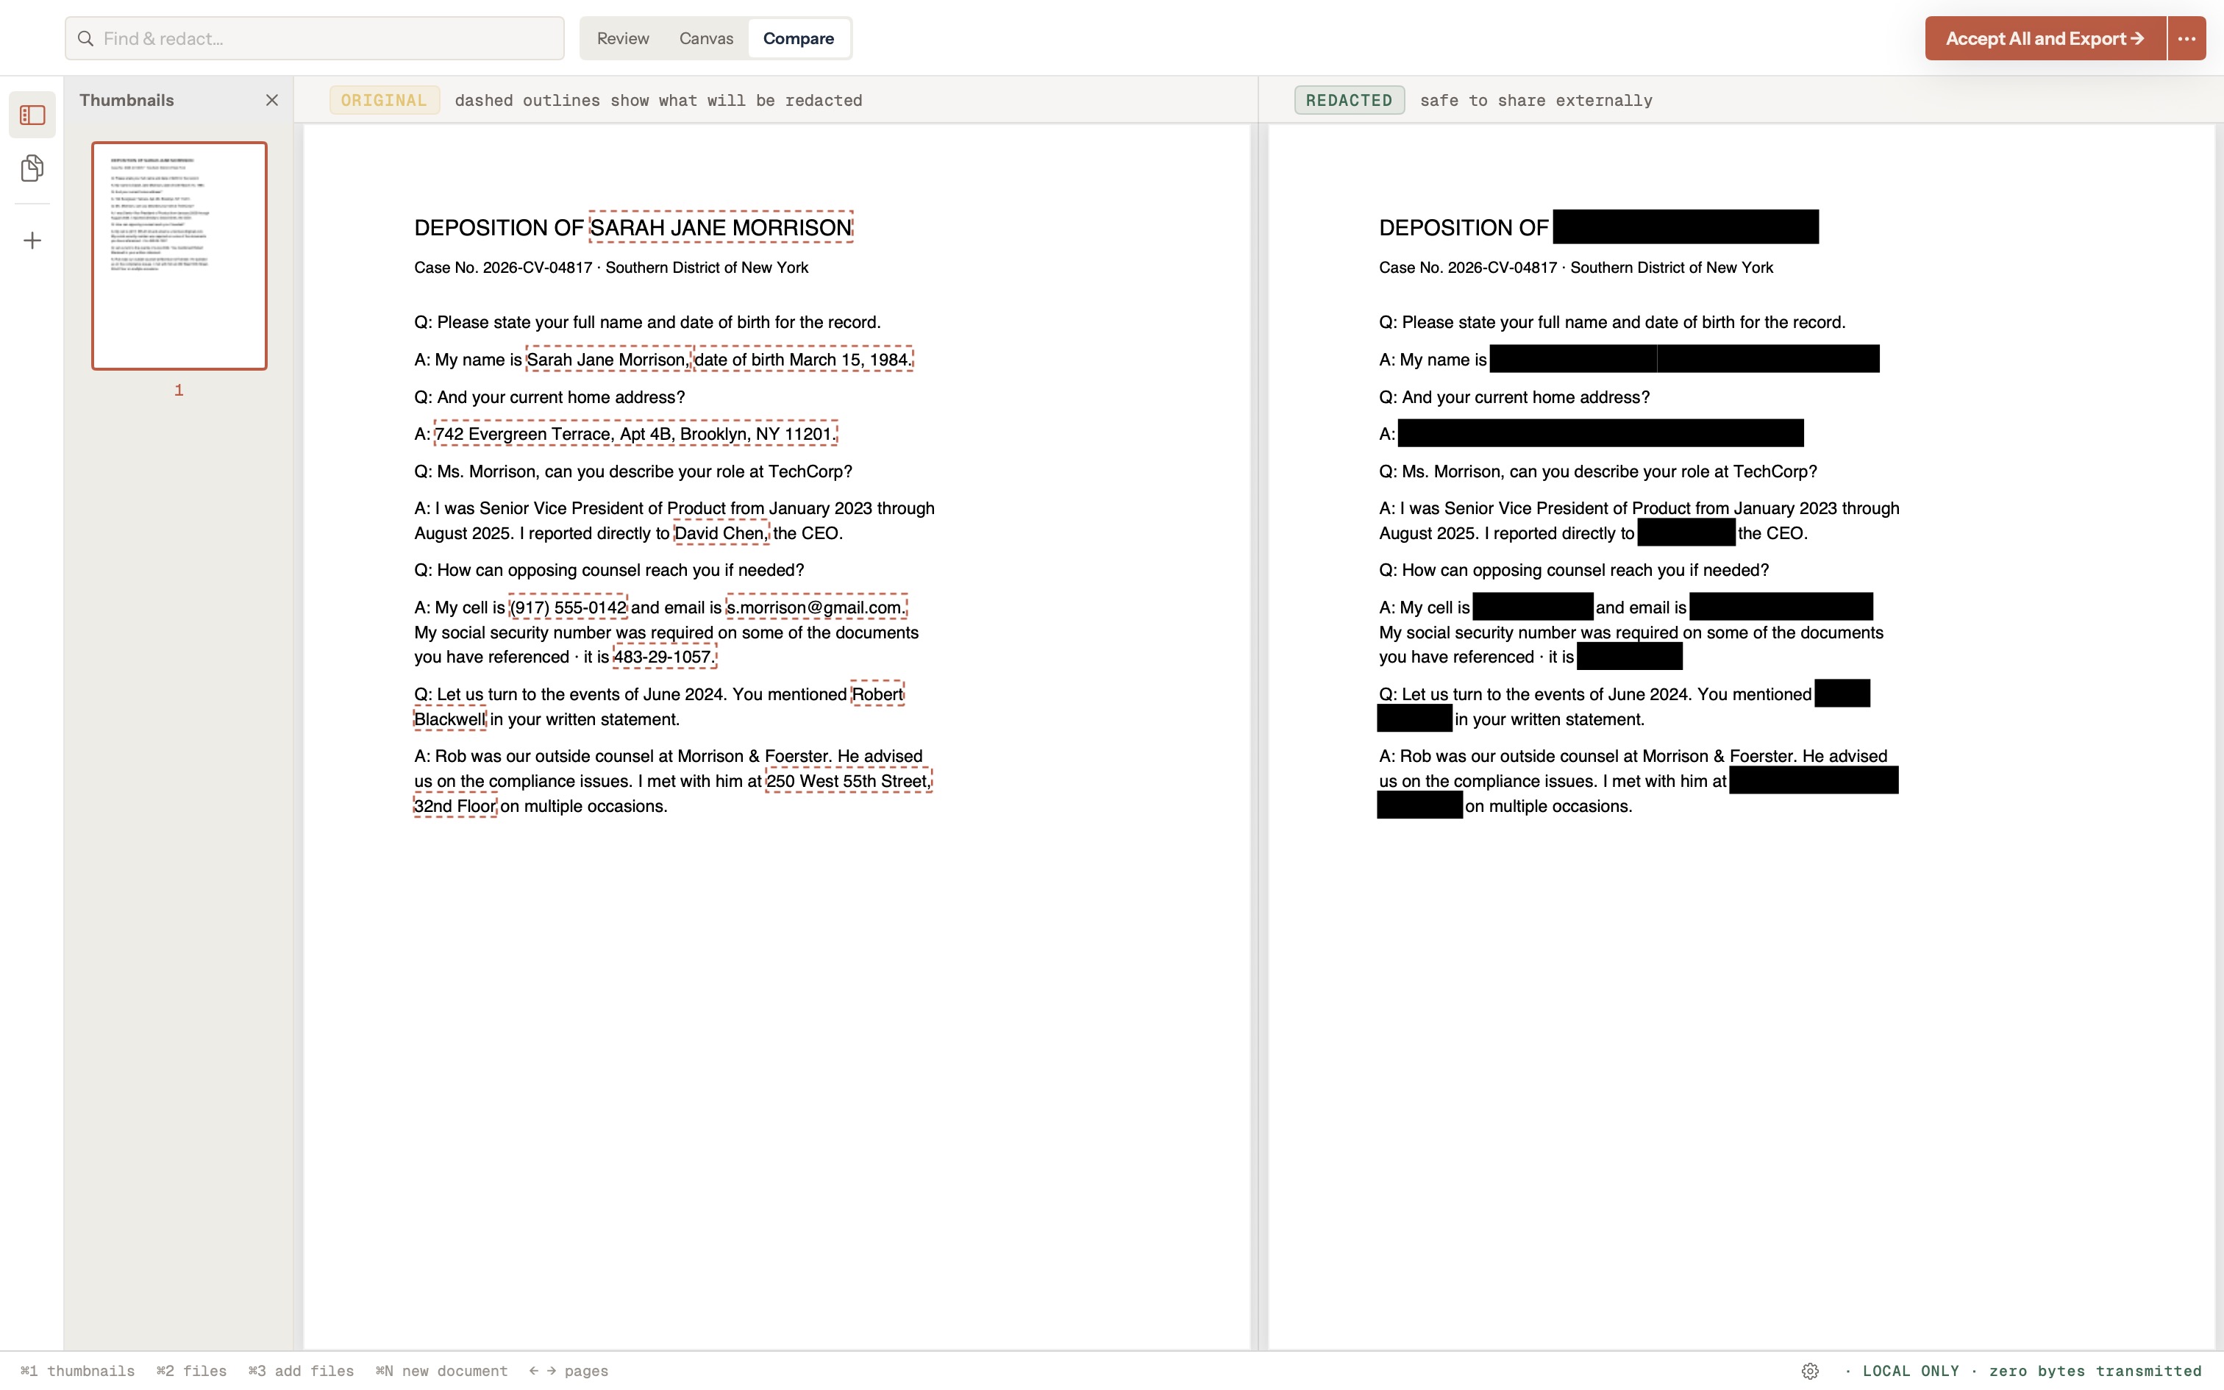Switch to the Canvas tab
This screenshot has width=2224, height=1390.
tap(706, 38)
